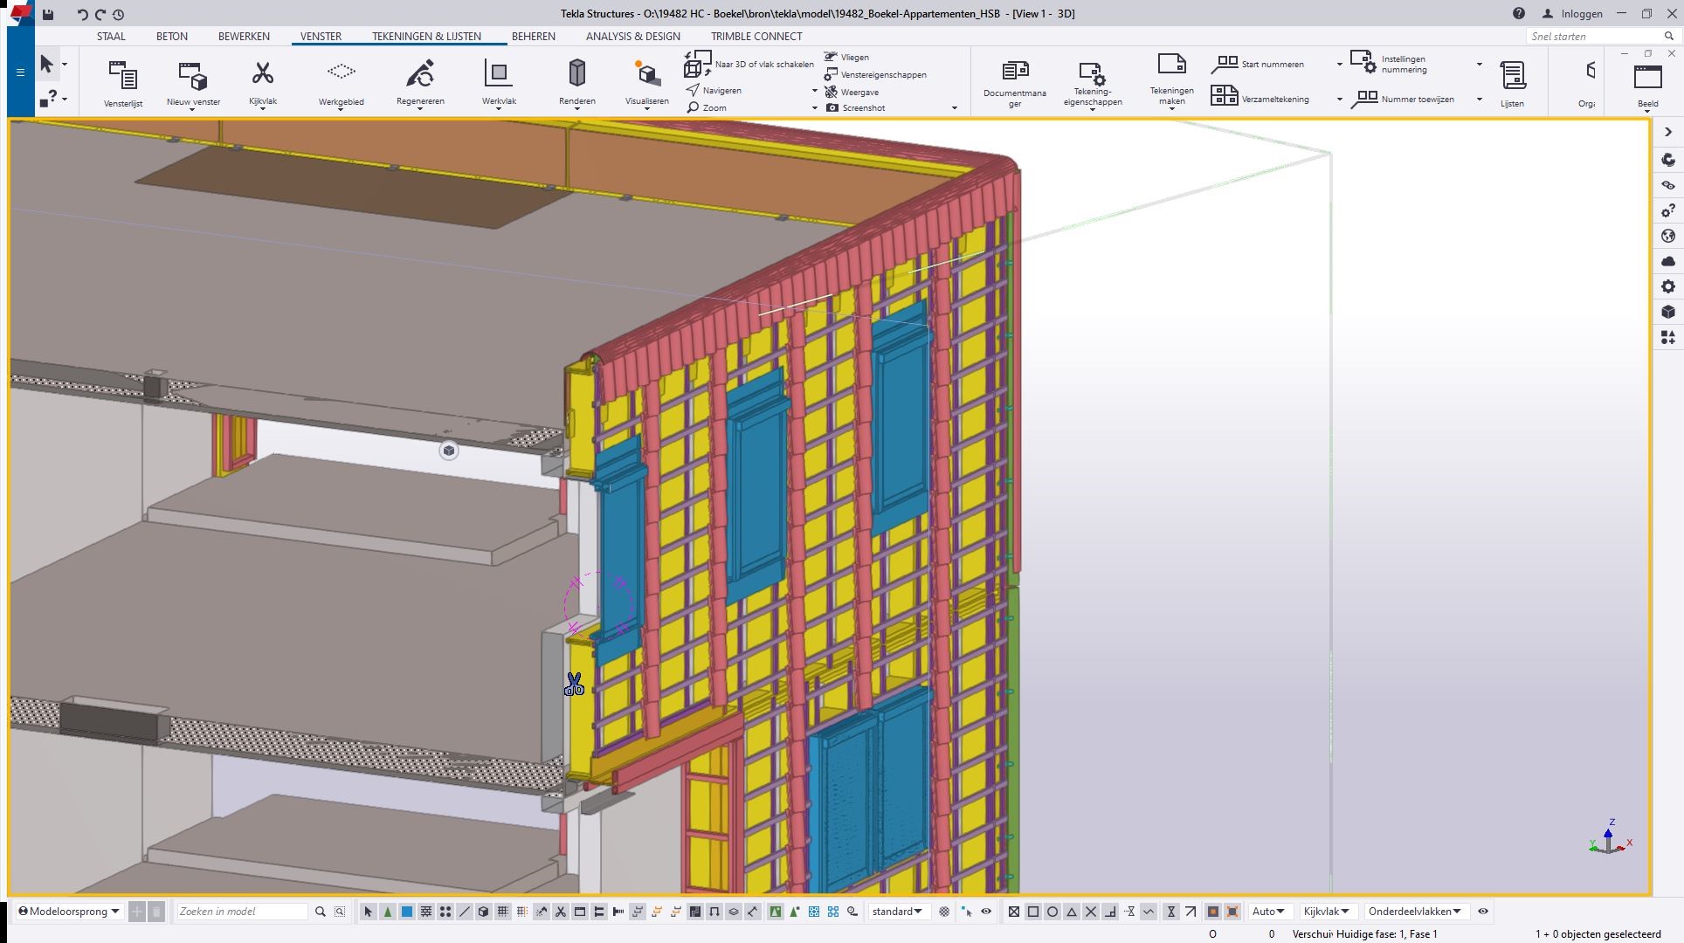Toggle the blue square select parts switch
Viewport: 1684px width, 943px height.
pyautogui.click(x=407, y=912)
